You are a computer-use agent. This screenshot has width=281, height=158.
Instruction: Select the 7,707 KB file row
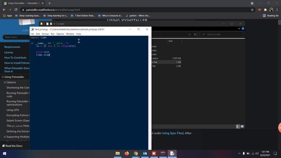[x=166, y=58]
